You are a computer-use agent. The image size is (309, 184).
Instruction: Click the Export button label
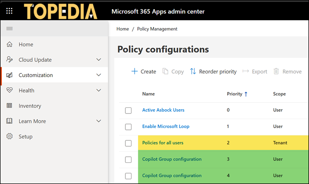pos(260,72)
